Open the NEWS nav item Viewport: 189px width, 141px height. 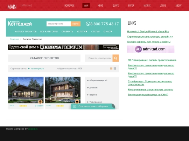coord(100,6)
